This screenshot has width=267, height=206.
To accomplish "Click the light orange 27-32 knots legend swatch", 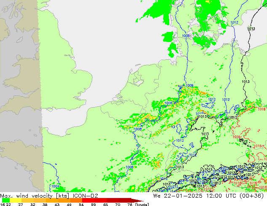I will pyautogui.click(x=27, y=201).
